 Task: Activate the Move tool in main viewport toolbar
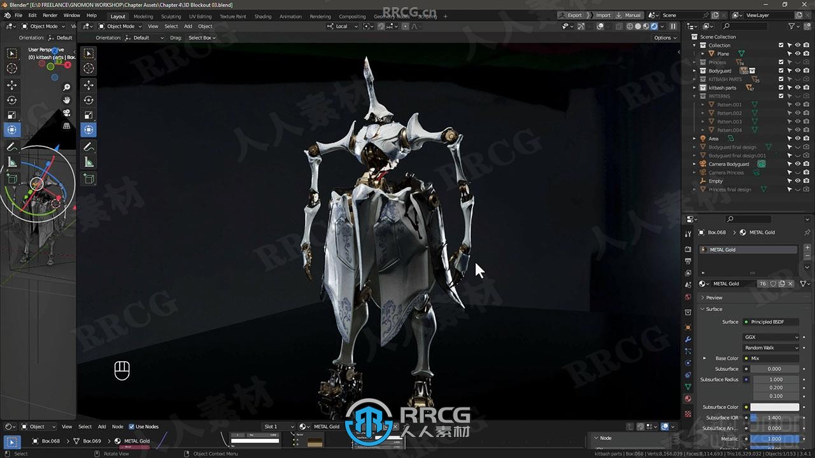(89, 85)
